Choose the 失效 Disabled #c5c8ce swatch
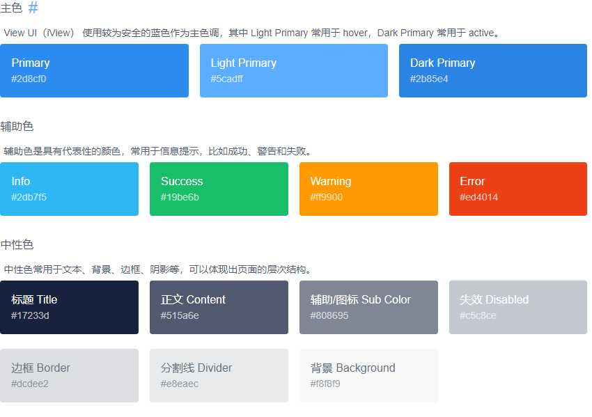 click(x=518, y=307)
